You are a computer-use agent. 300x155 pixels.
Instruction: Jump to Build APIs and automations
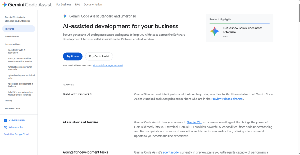click(x=21, y=93)
